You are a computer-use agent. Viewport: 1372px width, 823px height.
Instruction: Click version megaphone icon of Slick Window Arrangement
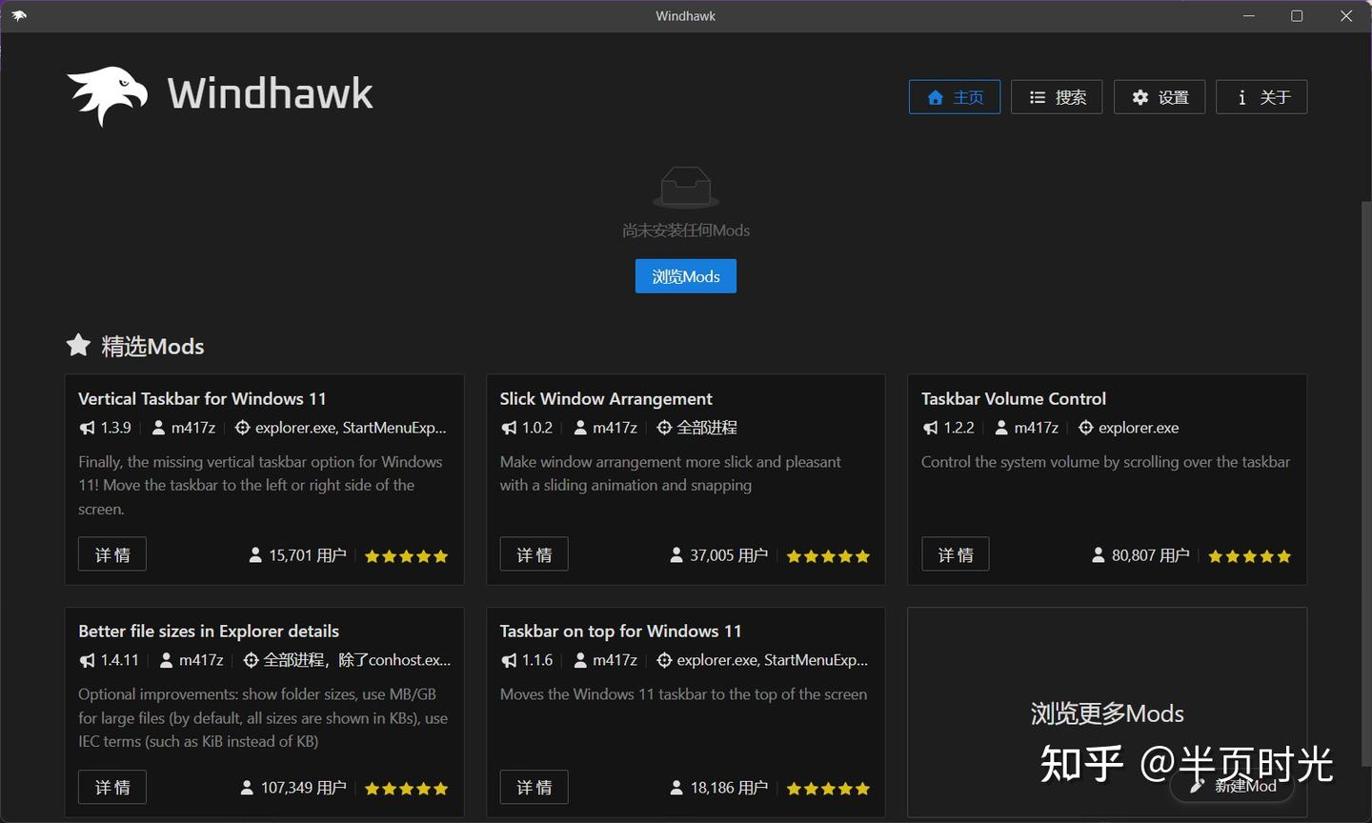point(509,428)
